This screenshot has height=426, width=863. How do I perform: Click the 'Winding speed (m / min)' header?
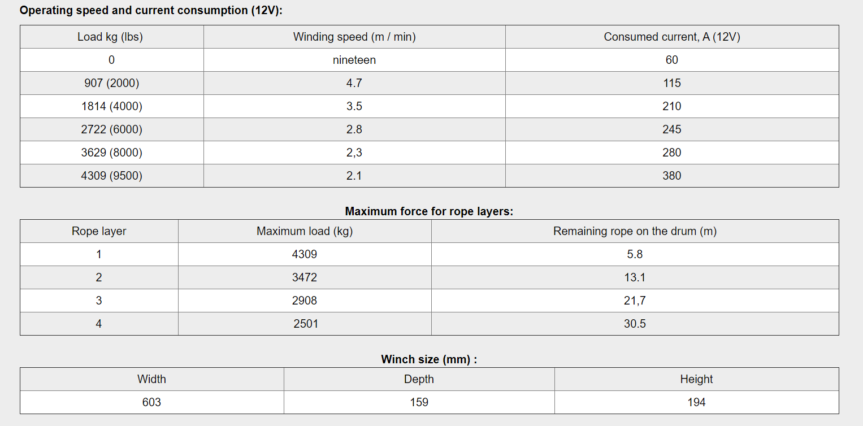pos(354,37)
